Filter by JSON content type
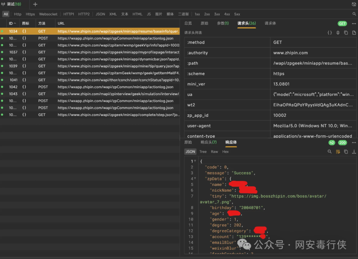 pos(100,14)
